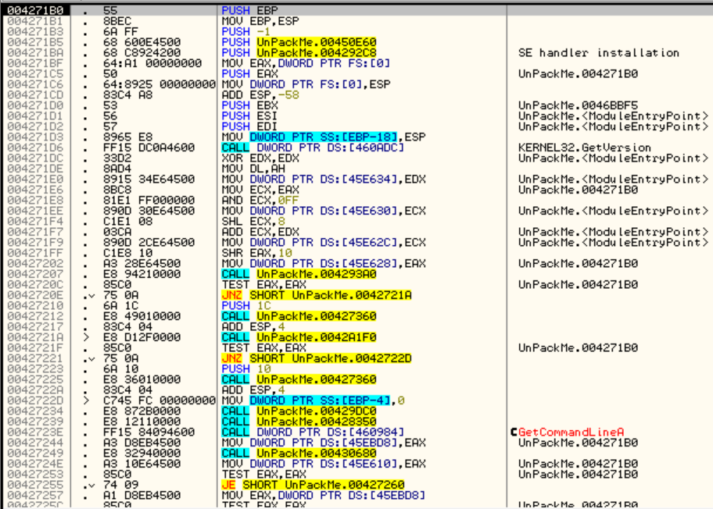The image size is (713, 509).
Task: Select ADD ESP,-58 instruction
Action: 260,95
